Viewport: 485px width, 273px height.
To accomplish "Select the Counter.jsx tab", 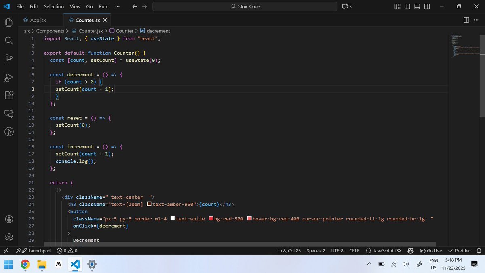I will [x=86, y=20].
